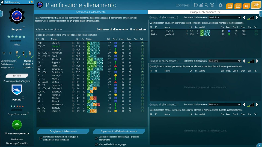Click the orange weekly calendar icon
Viewport: 262px width, 147px height.
pyautogui.click(x=230, y=6)
